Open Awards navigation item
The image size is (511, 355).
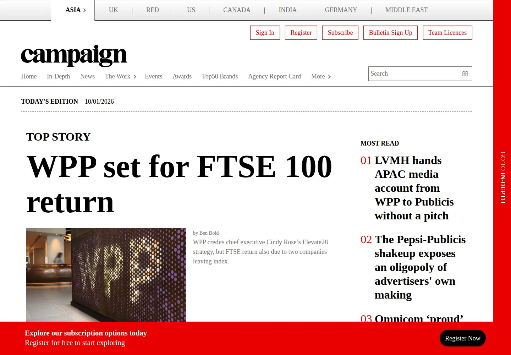182,76
